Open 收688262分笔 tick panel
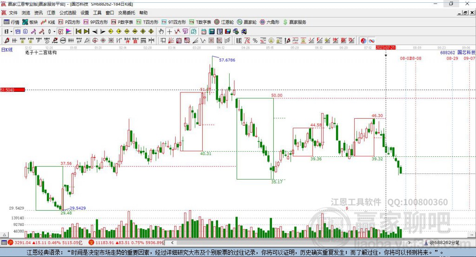The width and height of the screenshot is (476, 257). 442,243
